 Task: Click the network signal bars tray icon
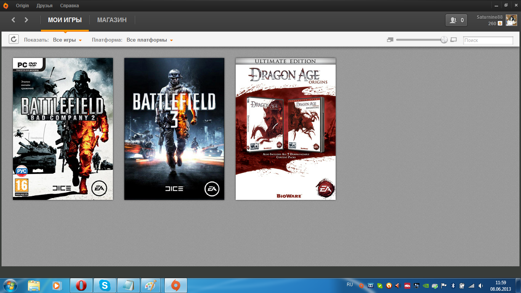coord(471,285)
